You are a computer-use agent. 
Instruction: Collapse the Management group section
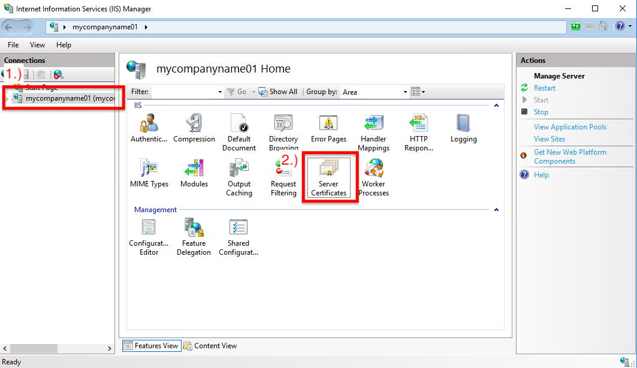pyautogui.click(x=496, y=210)
